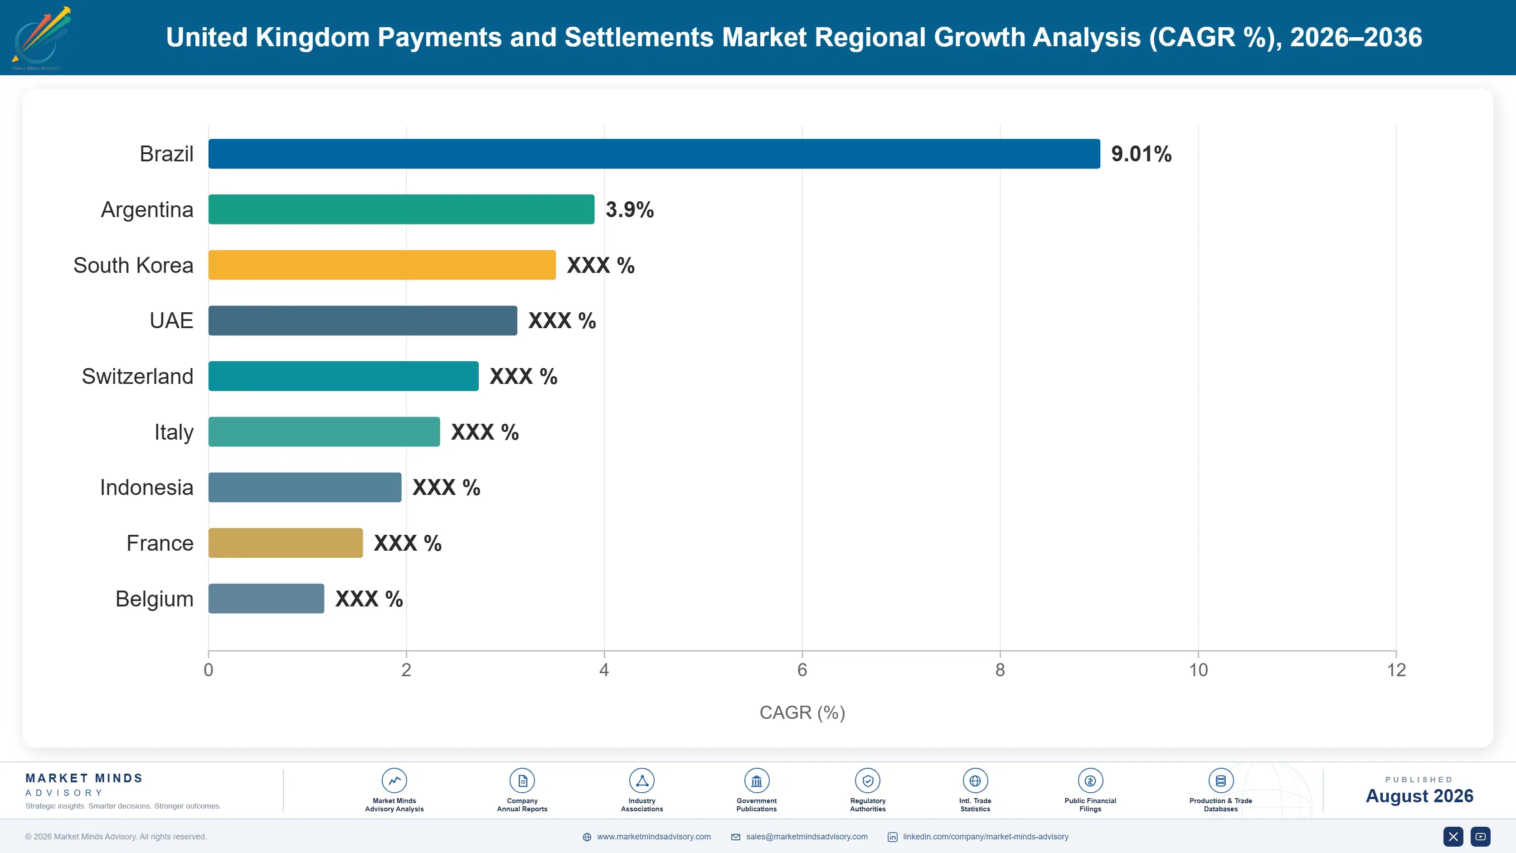The image size is (1516, 853).
Task: Click the Belgium axis label
Action: click(x=154, y=599)
